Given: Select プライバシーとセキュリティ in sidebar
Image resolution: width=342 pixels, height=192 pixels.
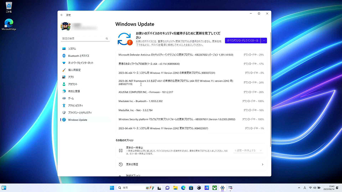Looking at the screenshot, I should pyautogui.click(x=80, y=113).
